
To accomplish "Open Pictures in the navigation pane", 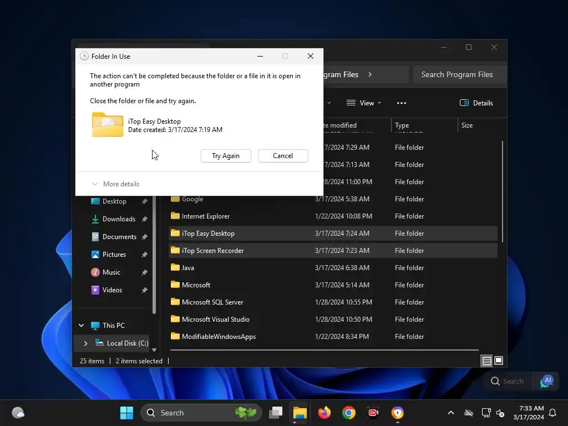I will coord(114,255).
